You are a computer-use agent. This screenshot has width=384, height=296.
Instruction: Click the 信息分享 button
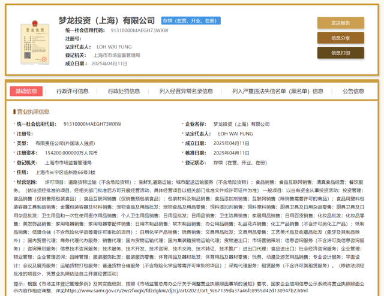click(x=341, y=38)
